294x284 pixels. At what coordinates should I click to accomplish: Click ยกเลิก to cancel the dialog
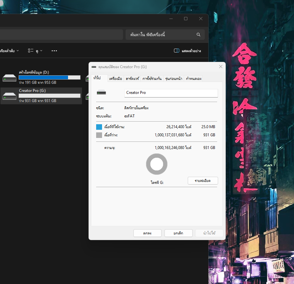(178, 233)
